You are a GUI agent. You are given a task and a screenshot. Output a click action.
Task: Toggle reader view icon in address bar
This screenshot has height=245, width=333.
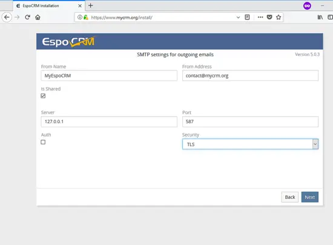247,17
